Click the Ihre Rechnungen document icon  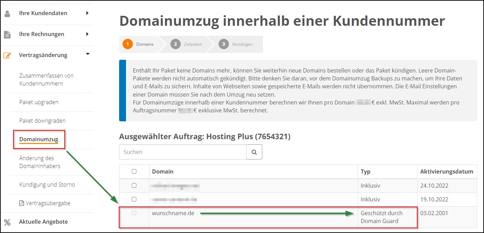point(7,34)
